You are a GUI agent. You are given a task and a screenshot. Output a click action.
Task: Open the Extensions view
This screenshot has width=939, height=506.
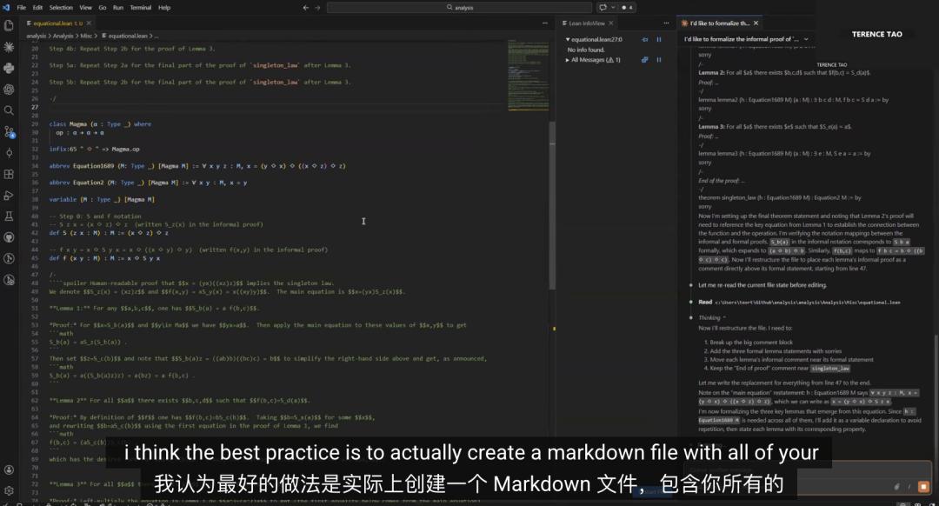point(9,173)
